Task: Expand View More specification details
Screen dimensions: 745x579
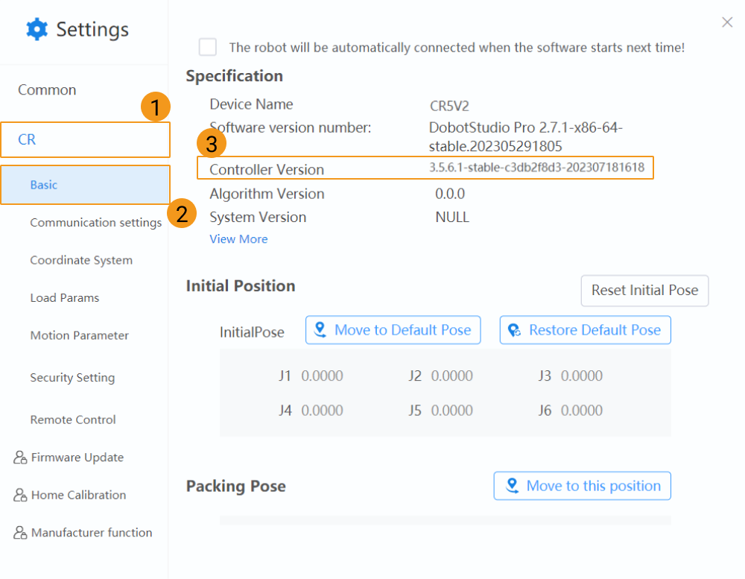Action: click(x=238, y=239)
